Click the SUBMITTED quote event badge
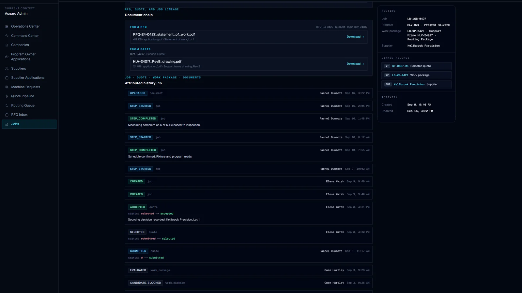 click(138, 251)
